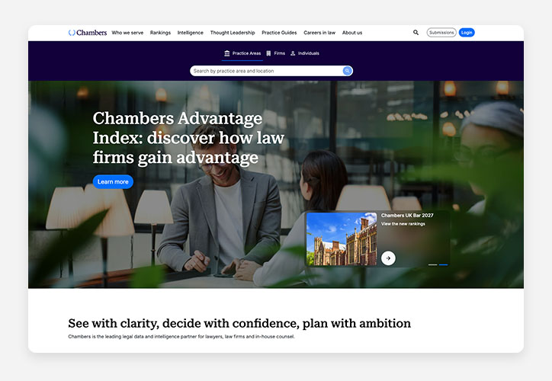
Task: Click View the new rankings link
Action: (x=403, y=224)
